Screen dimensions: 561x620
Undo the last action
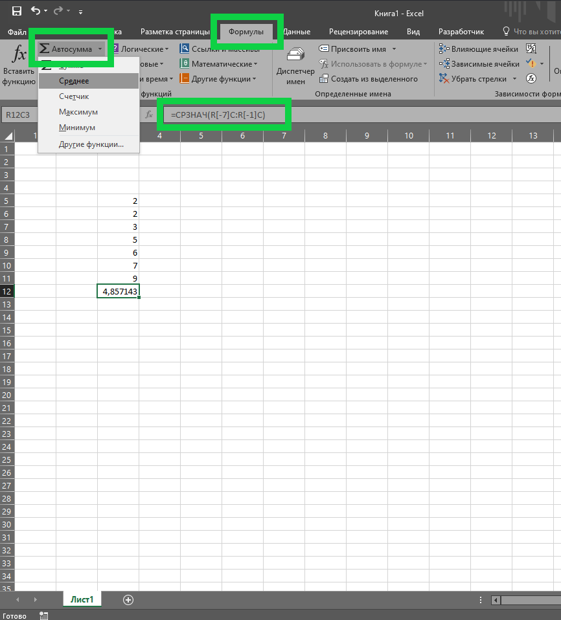coord(36,11)
